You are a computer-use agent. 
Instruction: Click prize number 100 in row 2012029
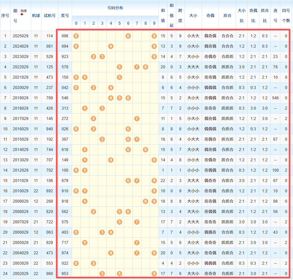(x=65, y=170)
